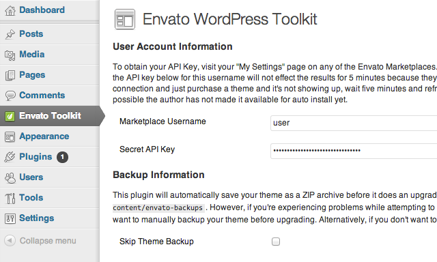Click the Comments speech bubble icon
The height and width of the screenshot is (262, 437).
(10, 96)
